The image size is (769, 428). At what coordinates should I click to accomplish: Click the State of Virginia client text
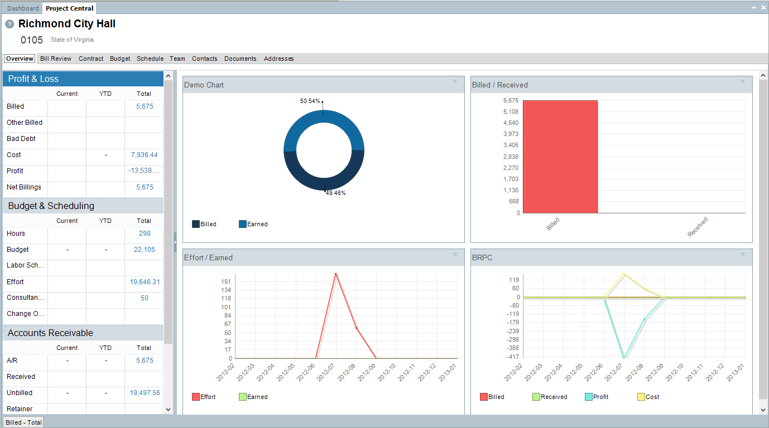coord(72,40)
